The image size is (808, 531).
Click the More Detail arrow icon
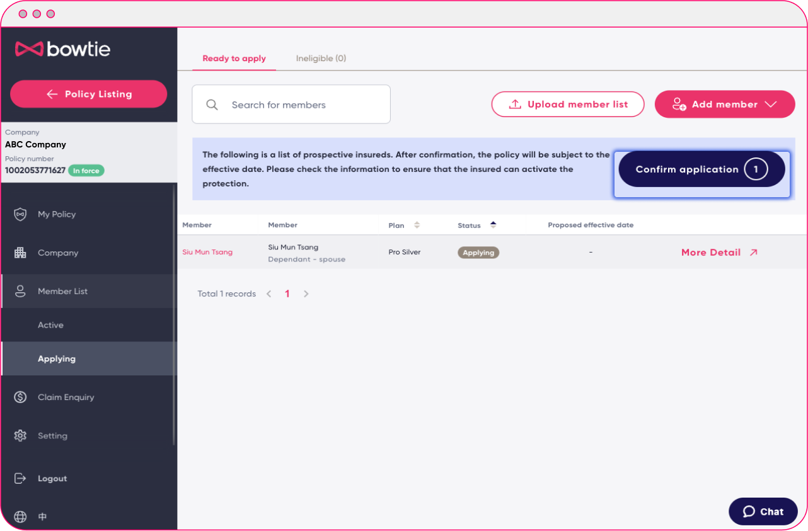point(753,252)
